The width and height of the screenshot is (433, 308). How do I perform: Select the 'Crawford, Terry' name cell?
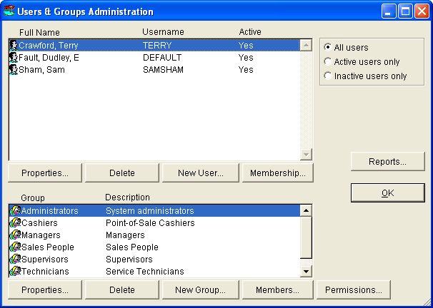point(49,45)
